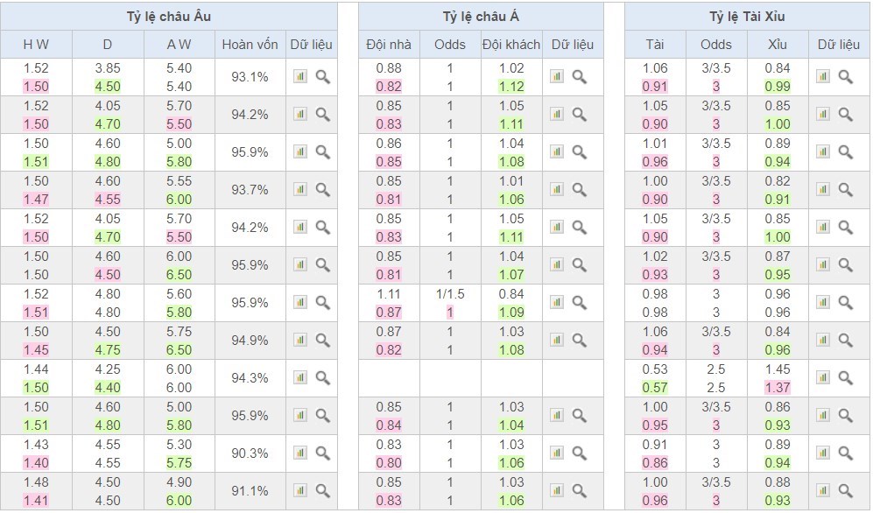Click the Tỷ lệ châu Á header
Viewport: 873px width, 513px height.
click(x=481, y=16)
